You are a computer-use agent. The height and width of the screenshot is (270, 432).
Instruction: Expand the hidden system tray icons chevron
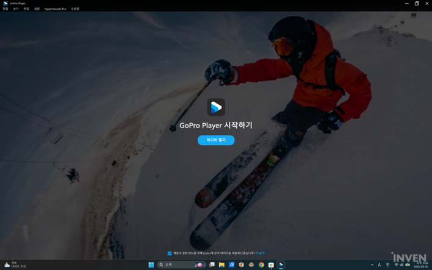pos(372,265)
